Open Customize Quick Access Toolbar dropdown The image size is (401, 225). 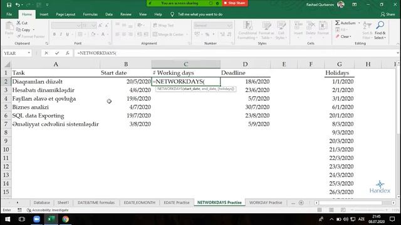click(x=48, y=4)
